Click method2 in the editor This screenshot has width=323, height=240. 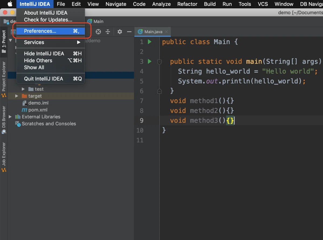tap(204, 111)
